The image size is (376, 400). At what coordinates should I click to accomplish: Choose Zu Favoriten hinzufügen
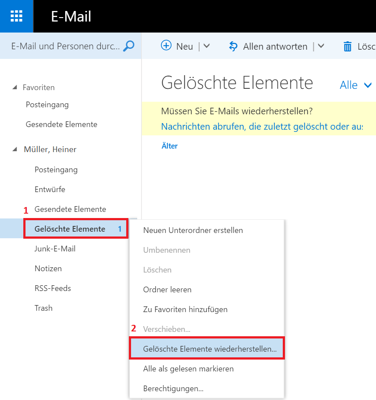pos(207,309)
